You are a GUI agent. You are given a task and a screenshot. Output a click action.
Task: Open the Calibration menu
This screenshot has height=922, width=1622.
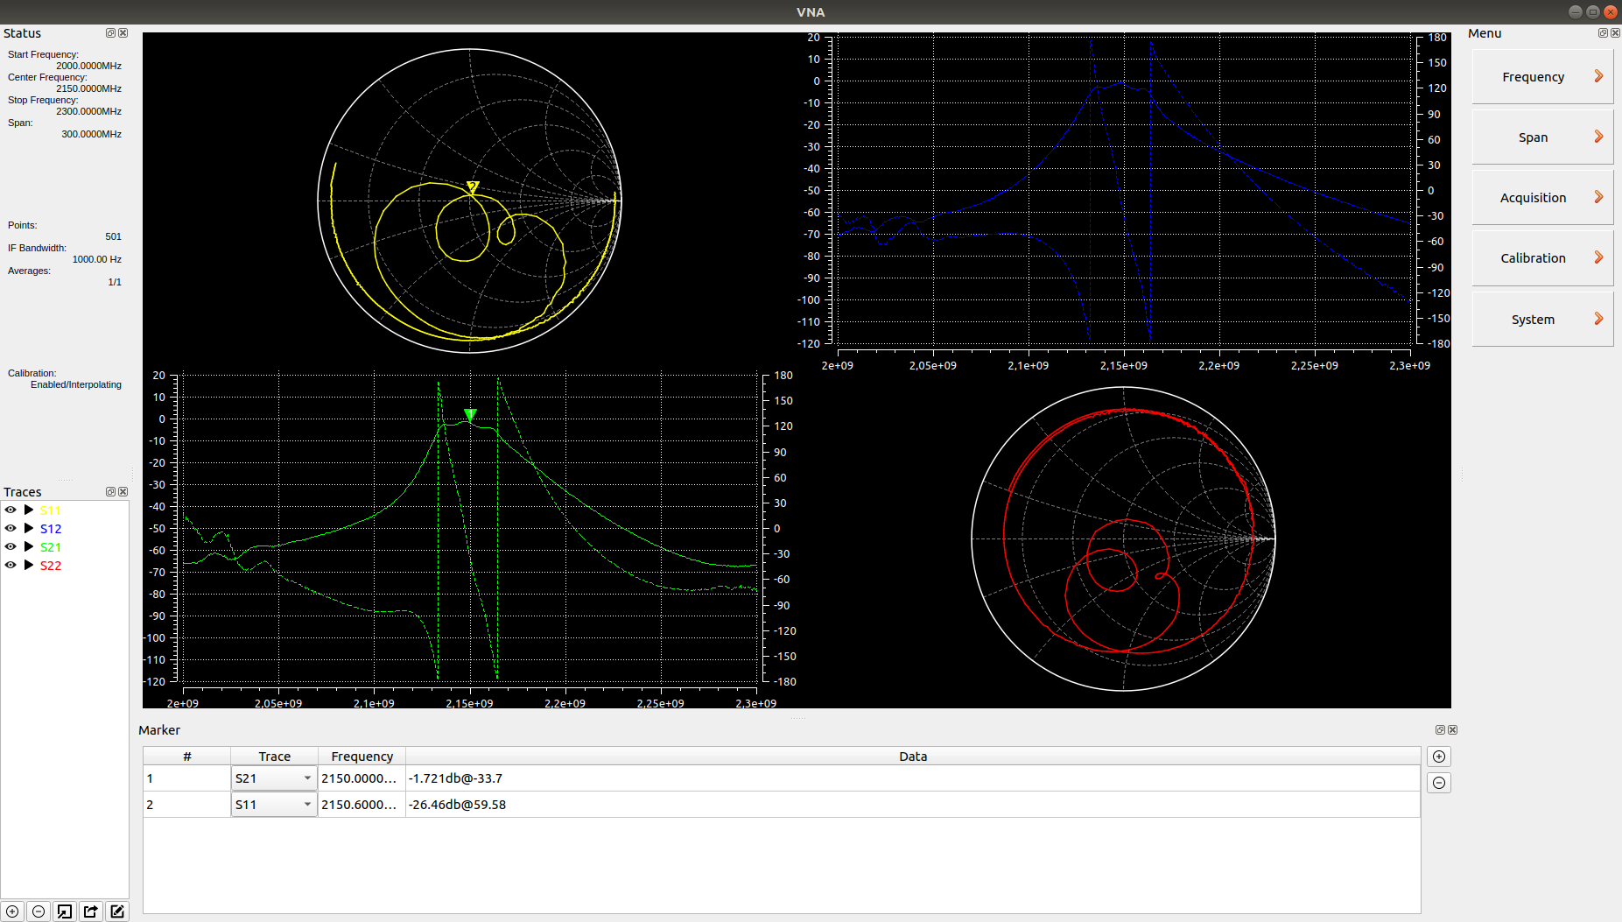(x=1542, y=258)
